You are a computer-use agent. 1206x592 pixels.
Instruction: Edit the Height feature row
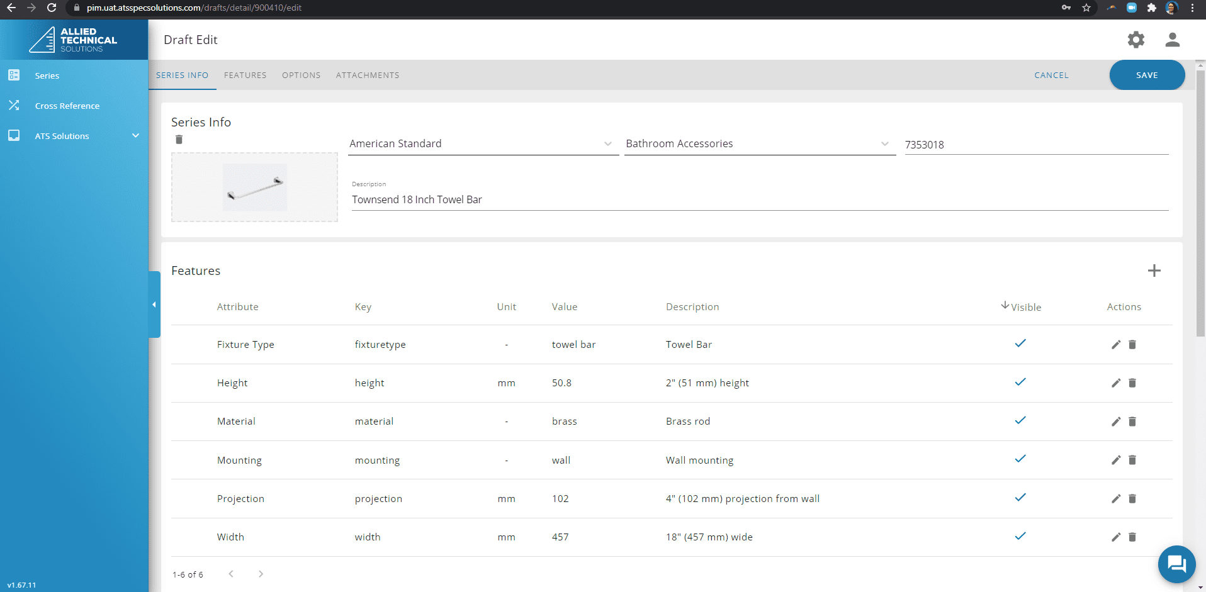click(1116, 383)
